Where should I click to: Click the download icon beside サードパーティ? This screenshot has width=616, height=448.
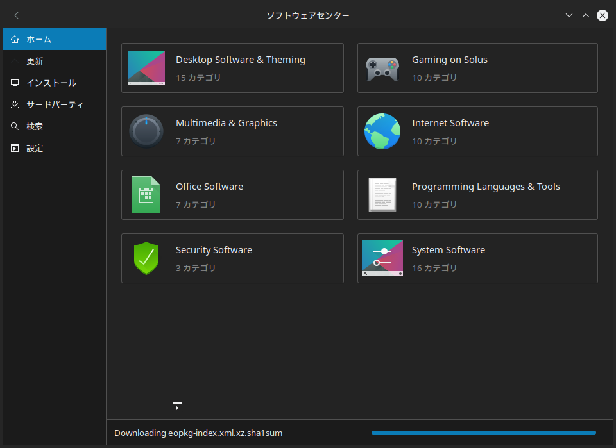click(x=15, y=104)
